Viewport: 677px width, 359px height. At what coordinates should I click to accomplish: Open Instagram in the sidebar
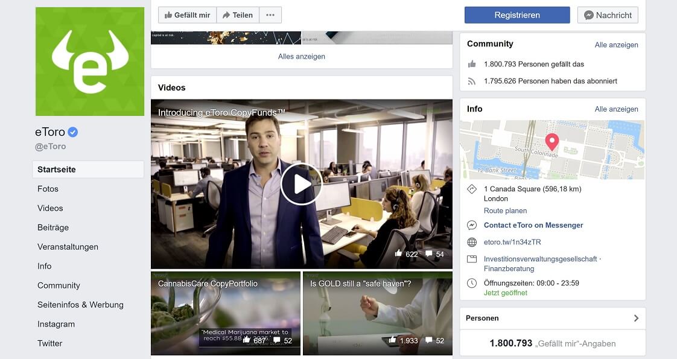coord(56,324)
